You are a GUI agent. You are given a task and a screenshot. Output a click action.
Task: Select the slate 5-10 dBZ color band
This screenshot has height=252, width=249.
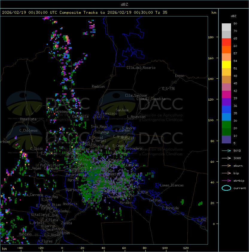coord(226,139)
